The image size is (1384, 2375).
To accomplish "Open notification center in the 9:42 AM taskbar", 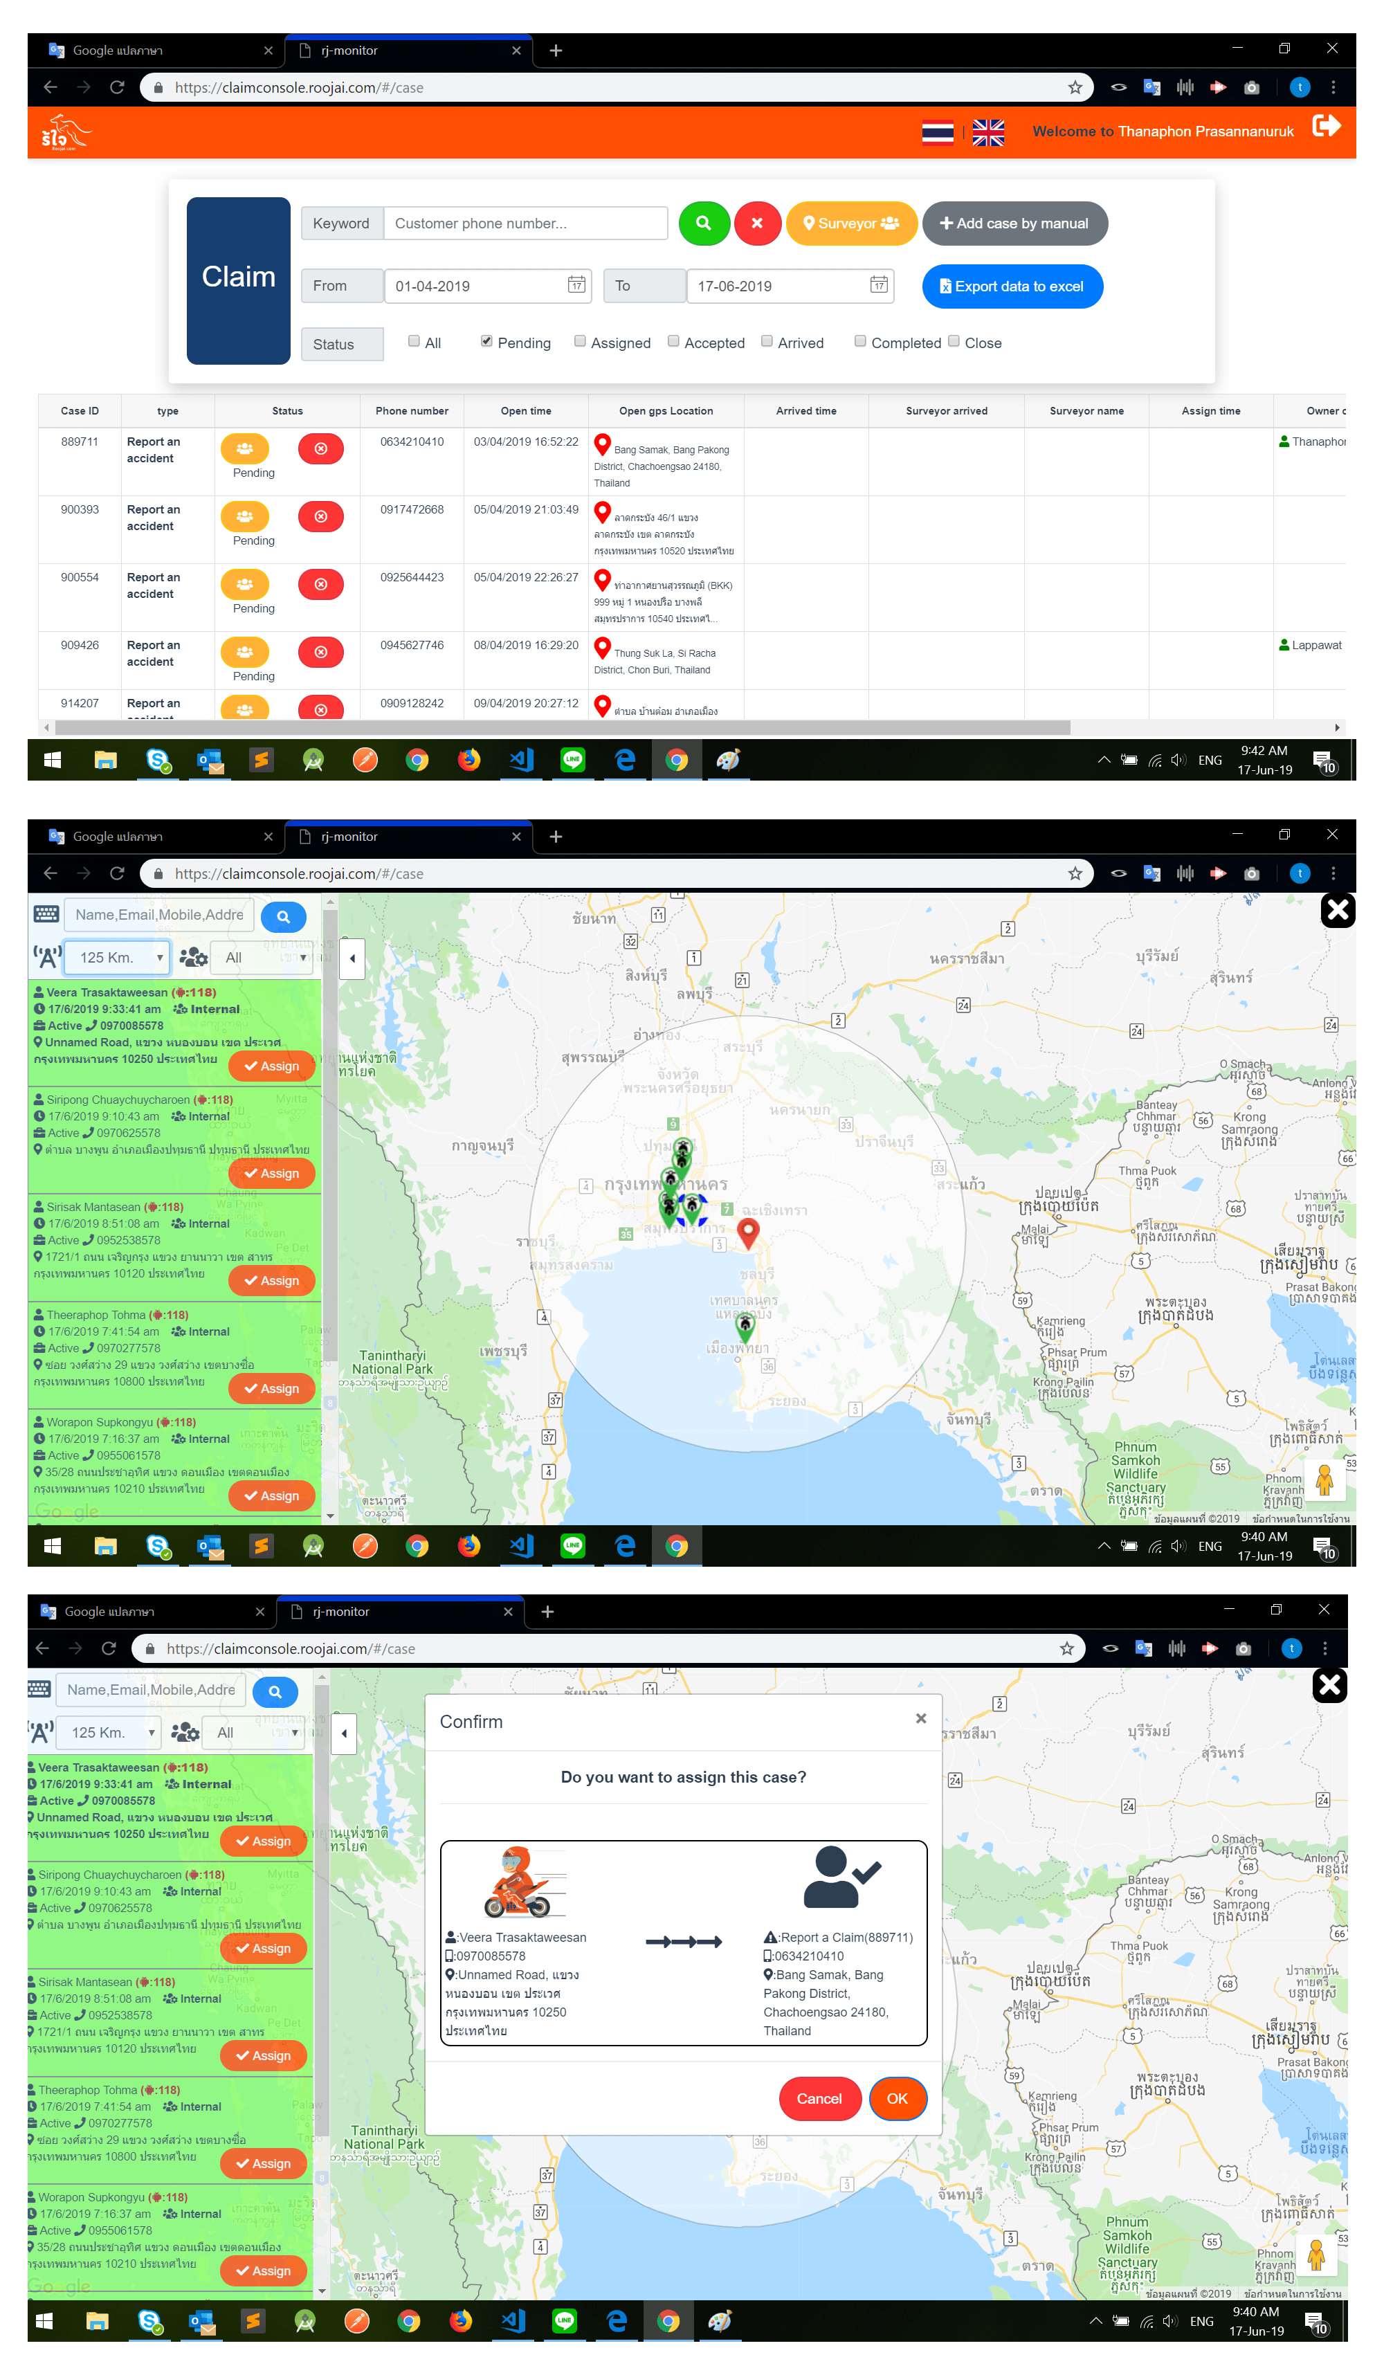I will 1323,761.
